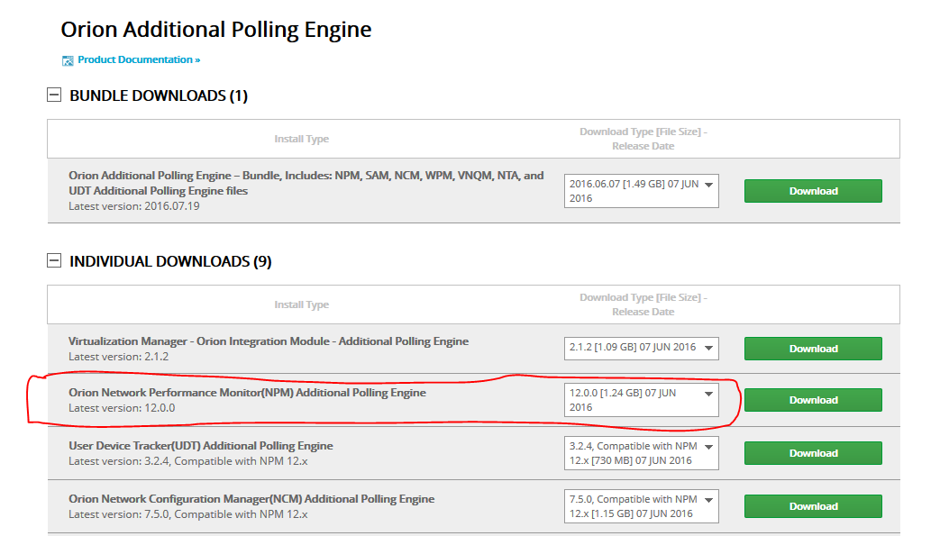This screenshot has height=536, width=940.
Task: Open the NPM 12.0.0 version dropdown
Action: pyautogui.click(x=641, y=400)
